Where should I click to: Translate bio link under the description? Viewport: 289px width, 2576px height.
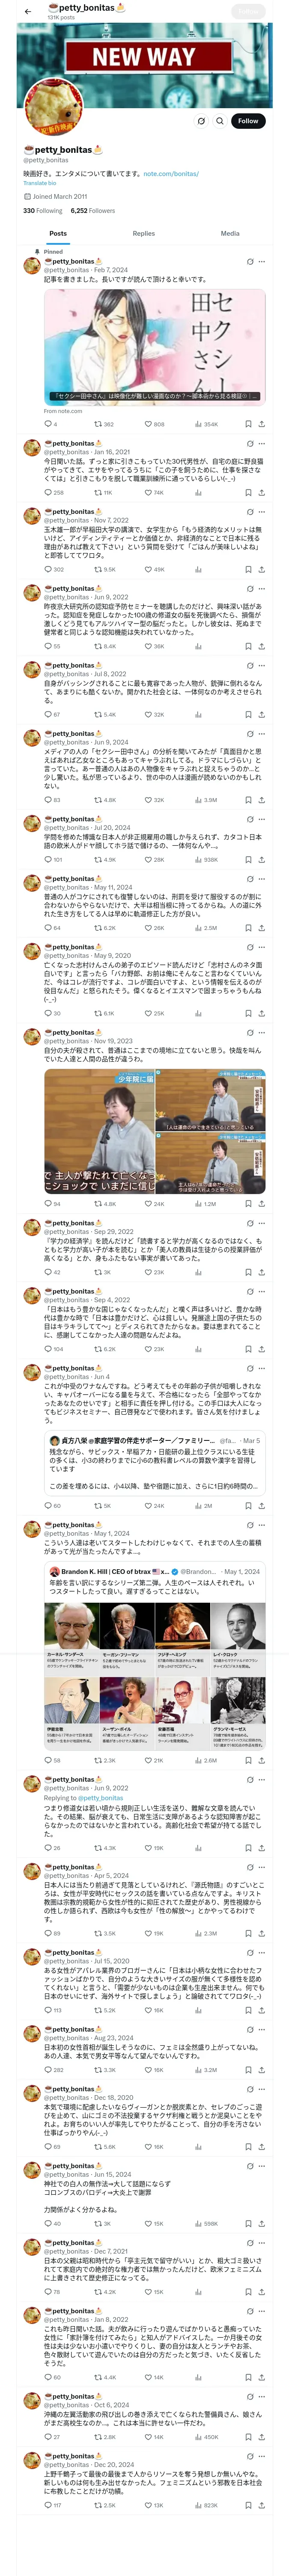click(x=40, y=183)
